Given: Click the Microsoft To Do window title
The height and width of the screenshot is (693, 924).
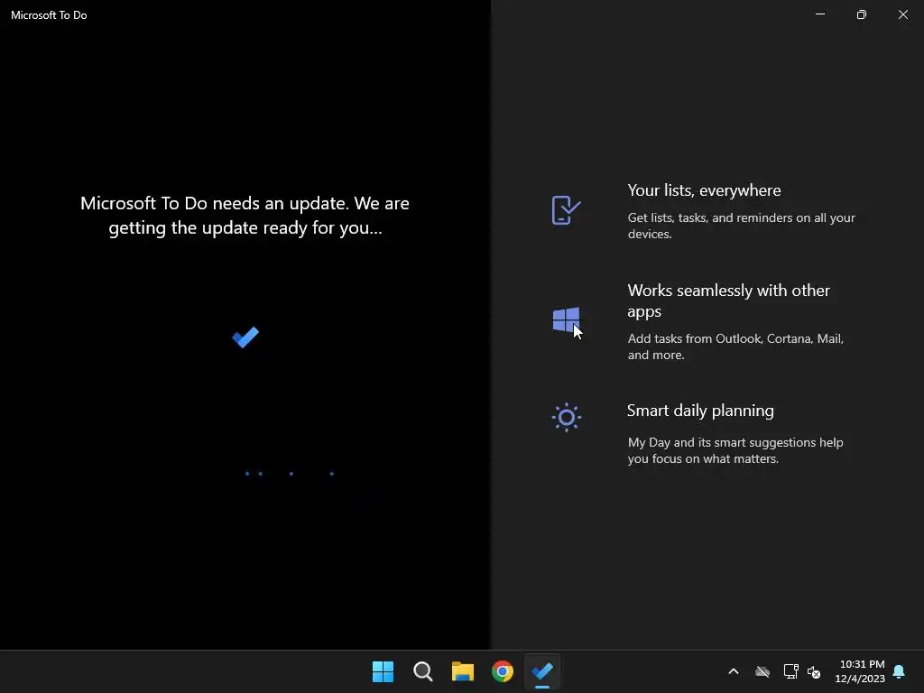Looking at the screenshot, I should pyautogui.click(x=49, y=15).
